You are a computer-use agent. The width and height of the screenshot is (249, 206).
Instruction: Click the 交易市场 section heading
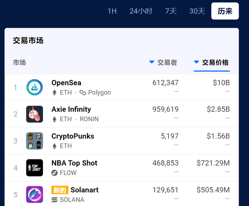28,40
